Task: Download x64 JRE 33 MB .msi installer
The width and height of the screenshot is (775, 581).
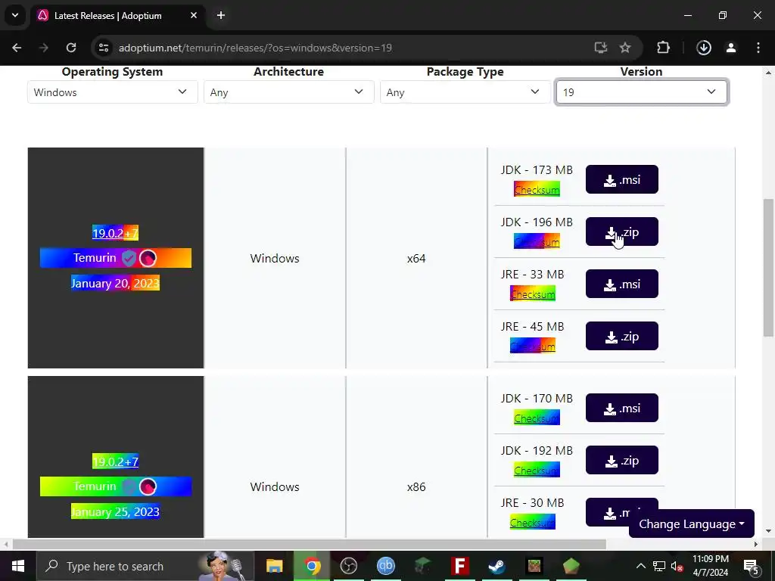Action: click(622, 284)
